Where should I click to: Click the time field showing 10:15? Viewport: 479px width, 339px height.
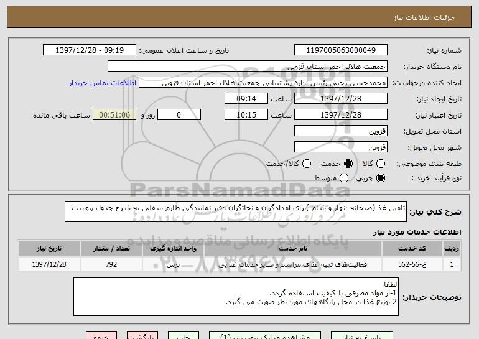[246, 115]
